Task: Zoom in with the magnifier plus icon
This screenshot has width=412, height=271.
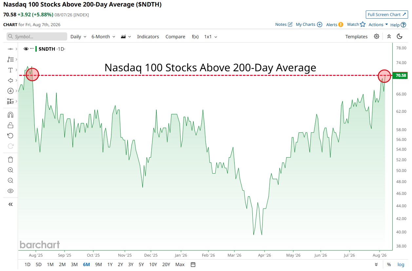Action: click(x=10, y=170)
